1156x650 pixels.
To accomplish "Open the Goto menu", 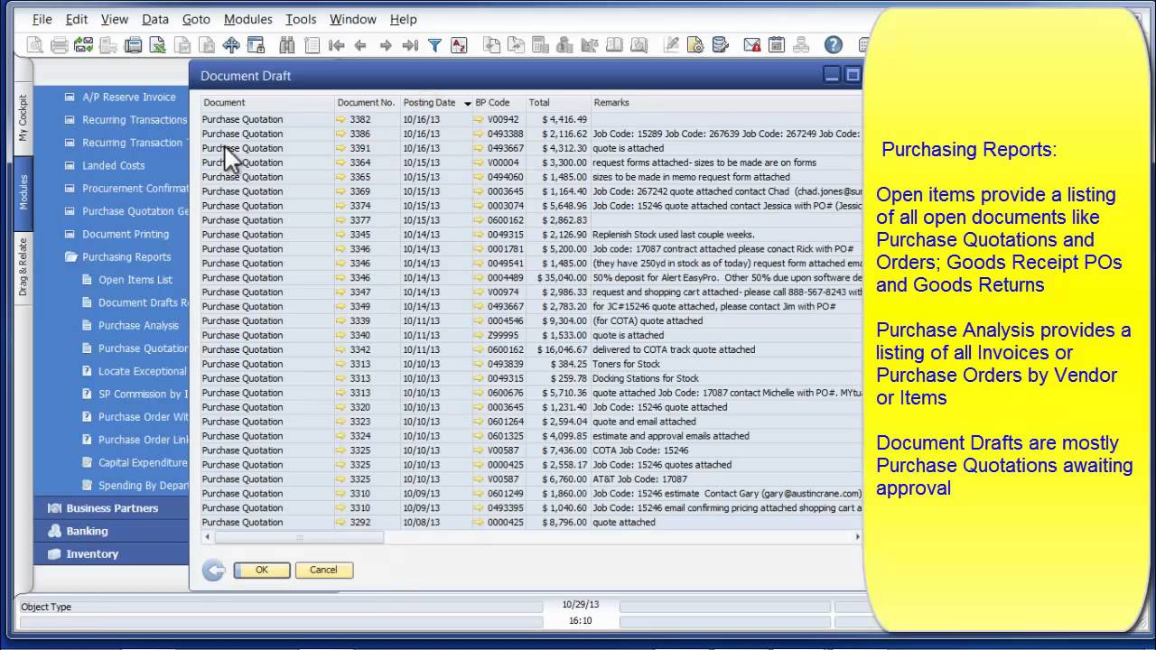I will tap(196, 19).
